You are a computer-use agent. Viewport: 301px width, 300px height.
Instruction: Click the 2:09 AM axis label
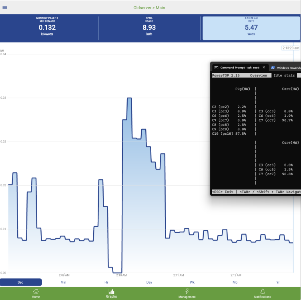64,275
